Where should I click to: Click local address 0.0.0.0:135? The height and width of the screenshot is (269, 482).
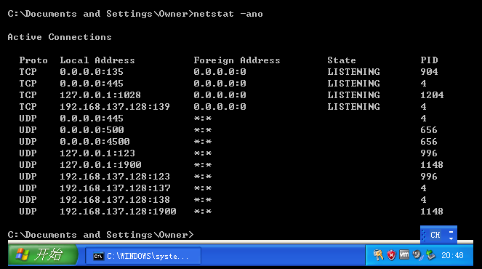pyautogui.click(x=92, y=72)
